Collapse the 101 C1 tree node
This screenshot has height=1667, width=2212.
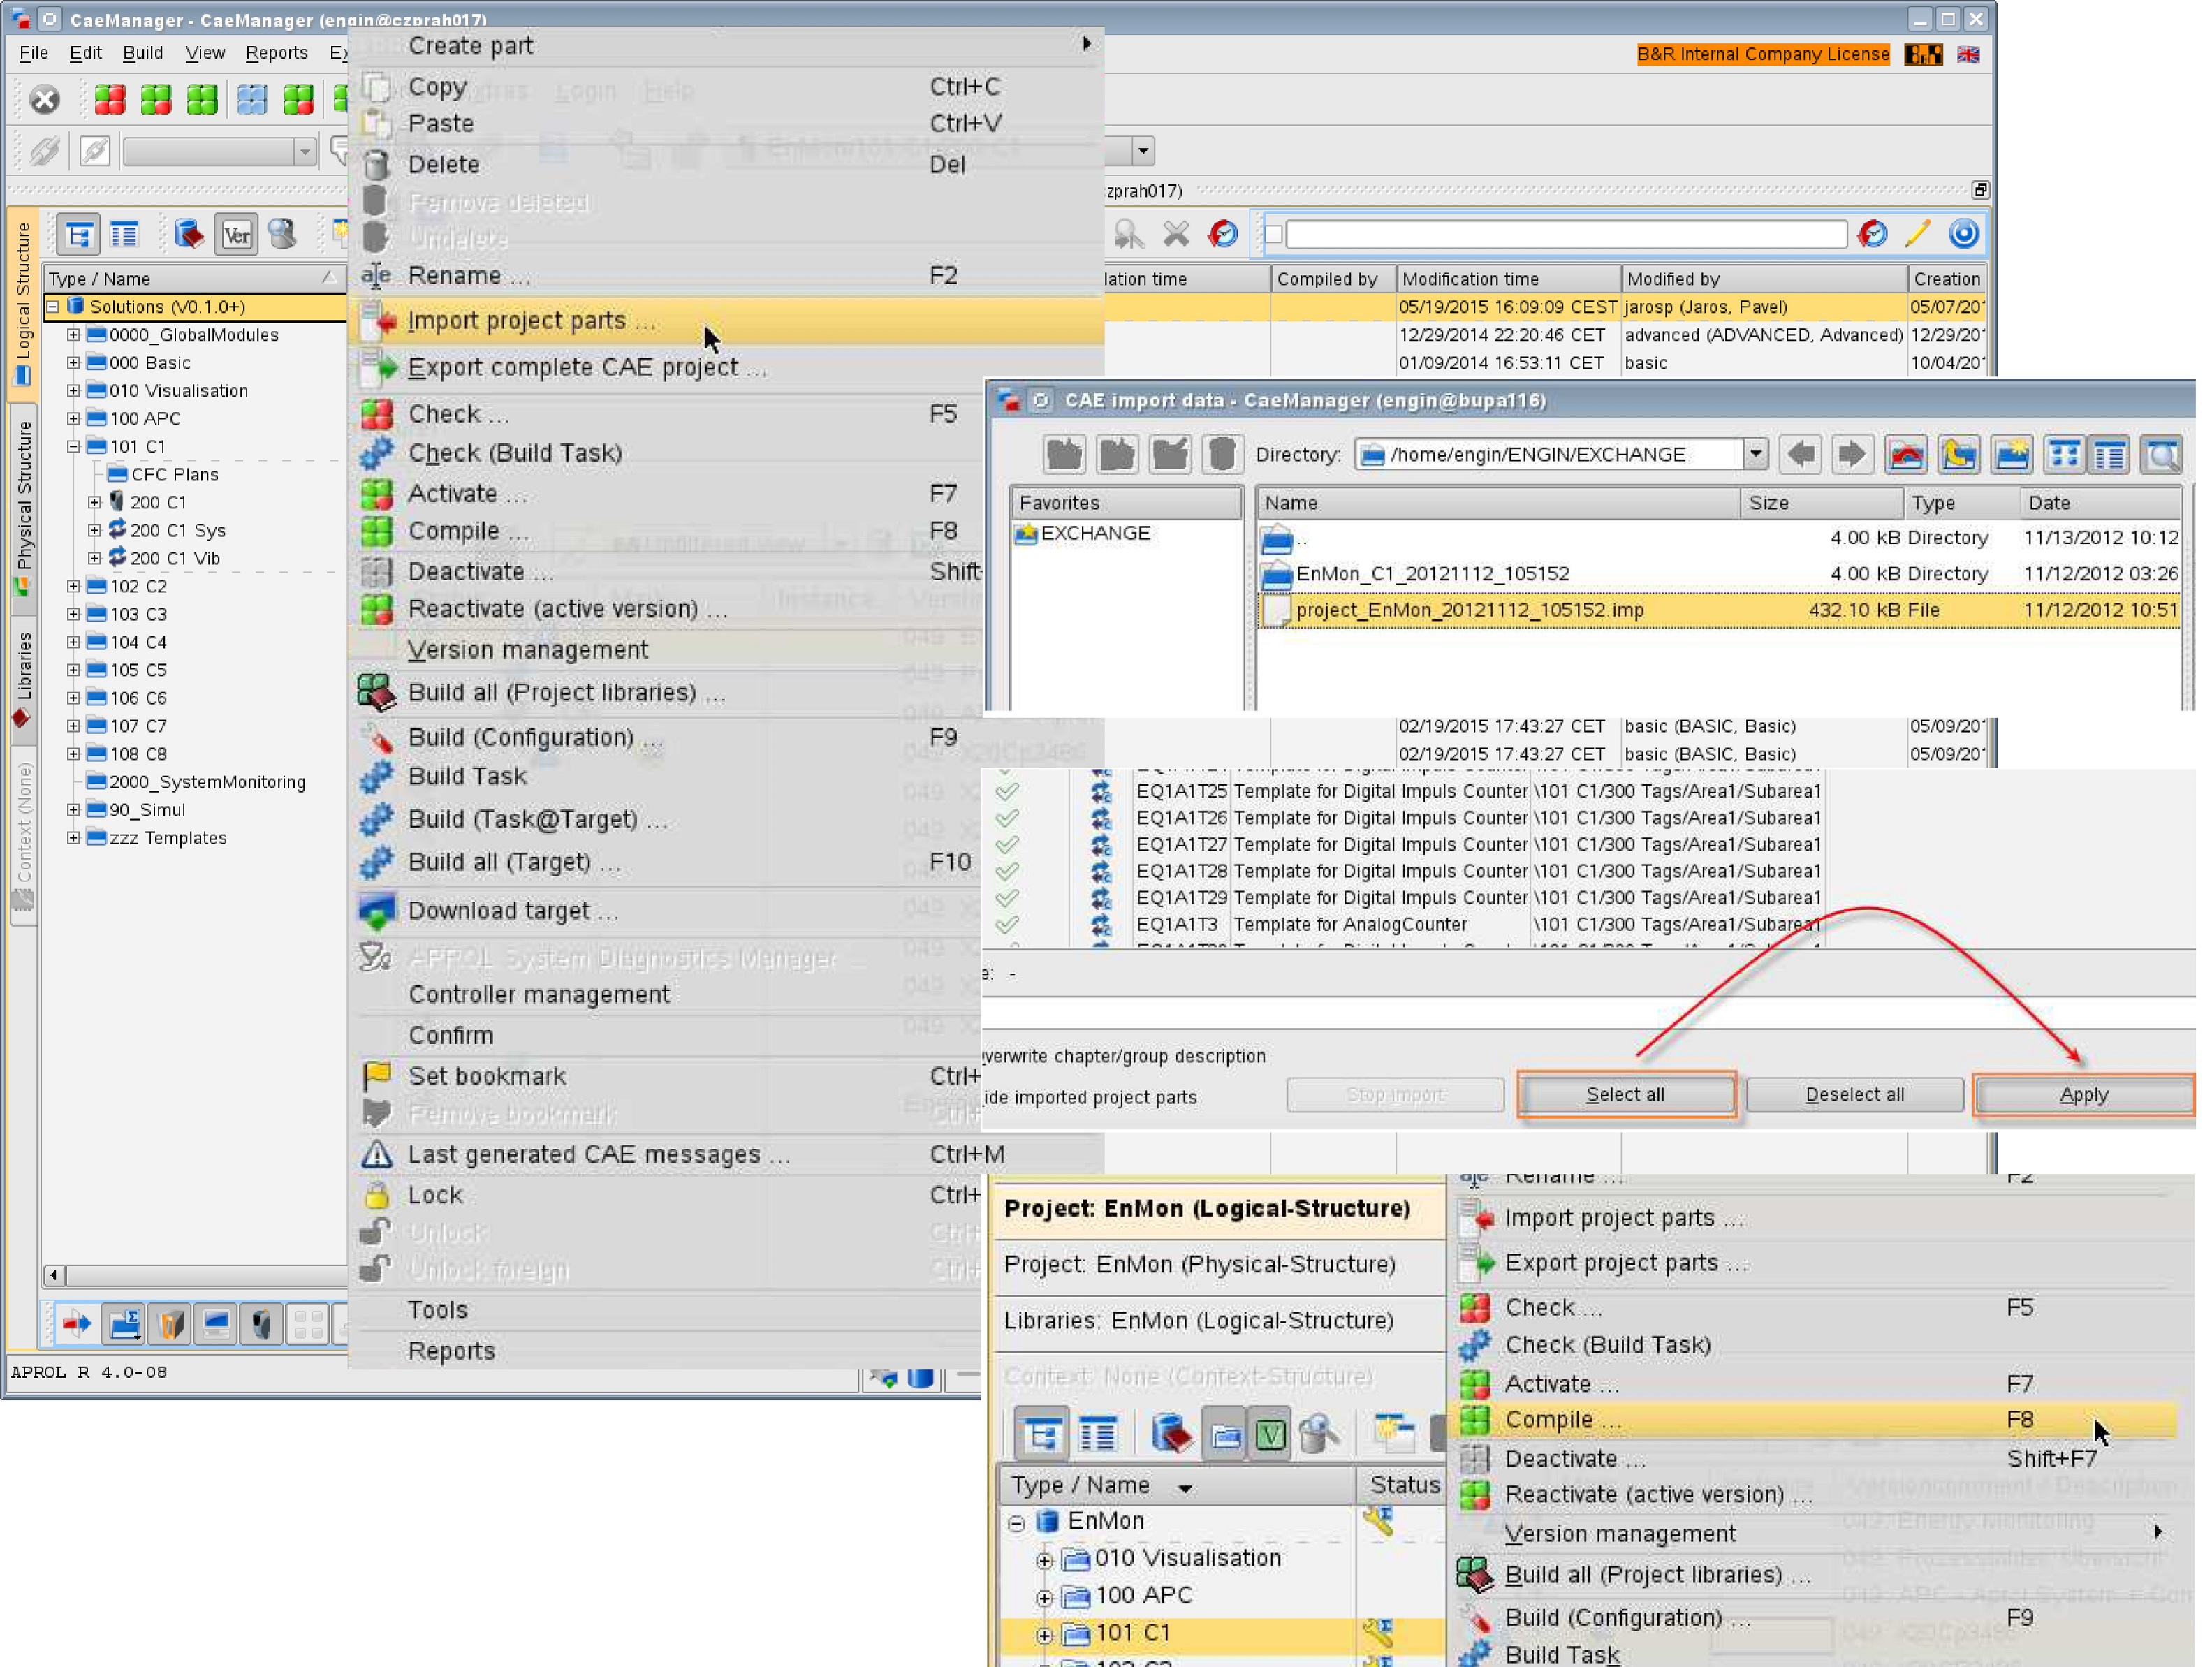[73, 447]
